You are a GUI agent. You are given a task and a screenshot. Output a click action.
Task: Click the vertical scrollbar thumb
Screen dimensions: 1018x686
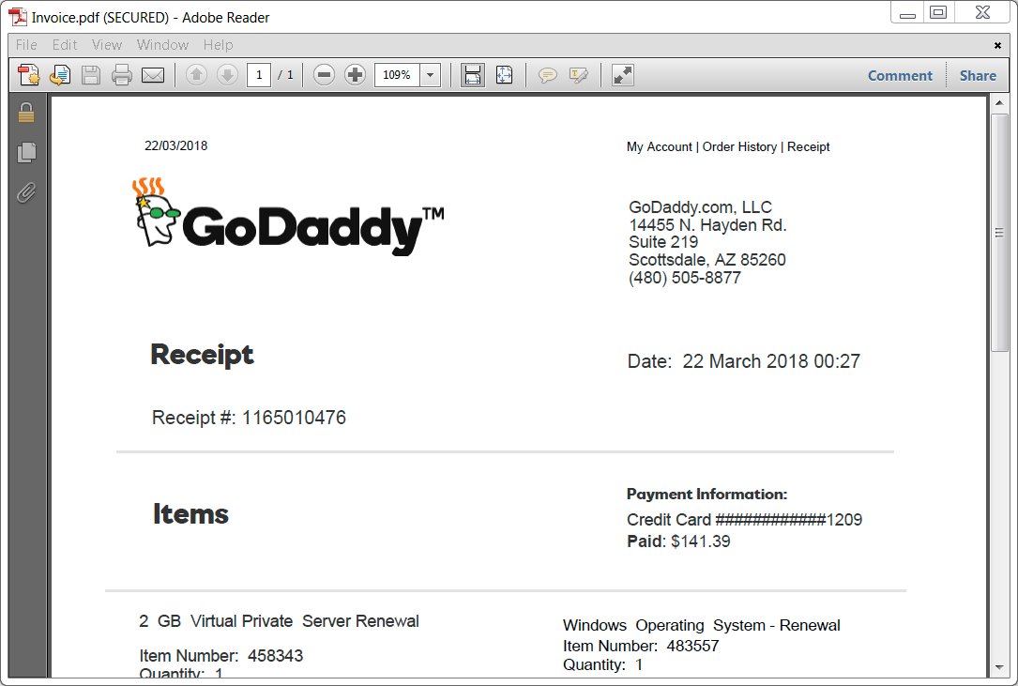[999, 233]
